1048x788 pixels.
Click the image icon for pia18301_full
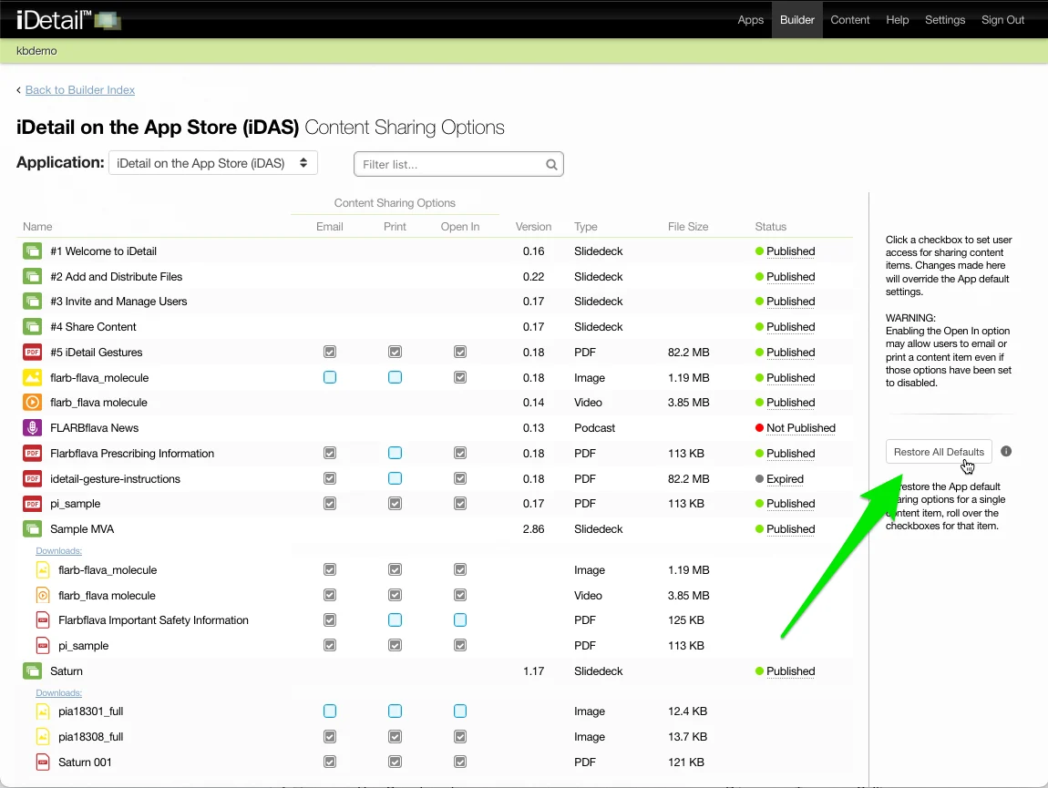(43, 711)
